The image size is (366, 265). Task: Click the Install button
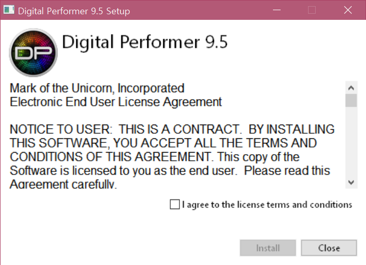[x=268, y=248]
